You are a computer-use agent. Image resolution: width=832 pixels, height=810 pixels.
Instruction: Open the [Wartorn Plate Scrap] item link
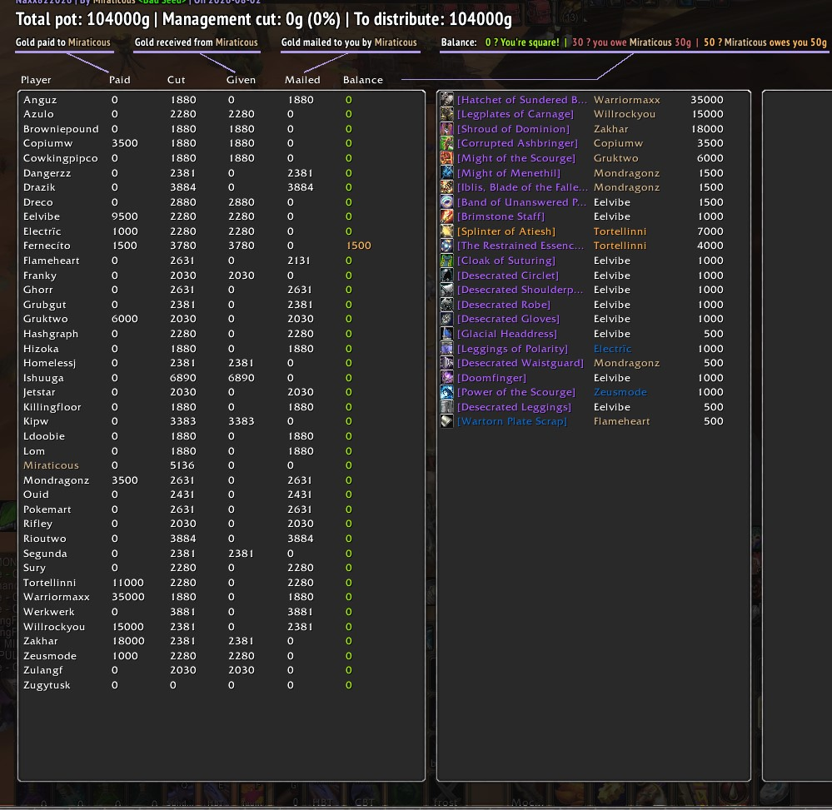tap(512, 421)
